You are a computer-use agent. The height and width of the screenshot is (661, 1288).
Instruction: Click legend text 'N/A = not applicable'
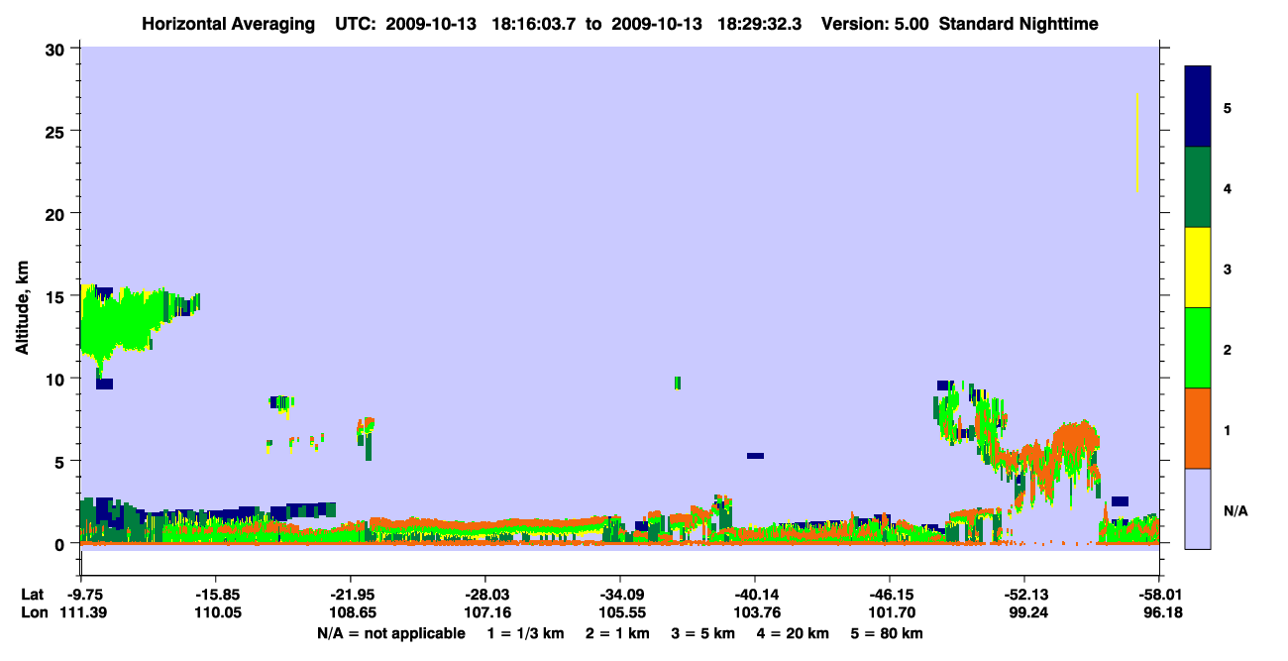390,633
